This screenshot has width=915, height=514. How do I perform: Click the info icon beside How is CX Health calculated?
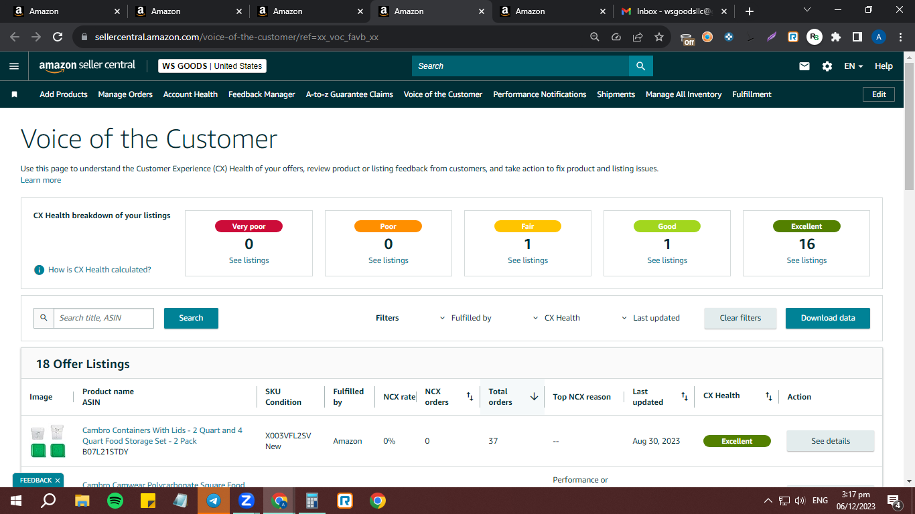click(x=40, y=270)
